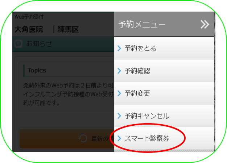227x163 pixels.
Task: Select 予約キャンセル from the menu
Action: [164, 116]
